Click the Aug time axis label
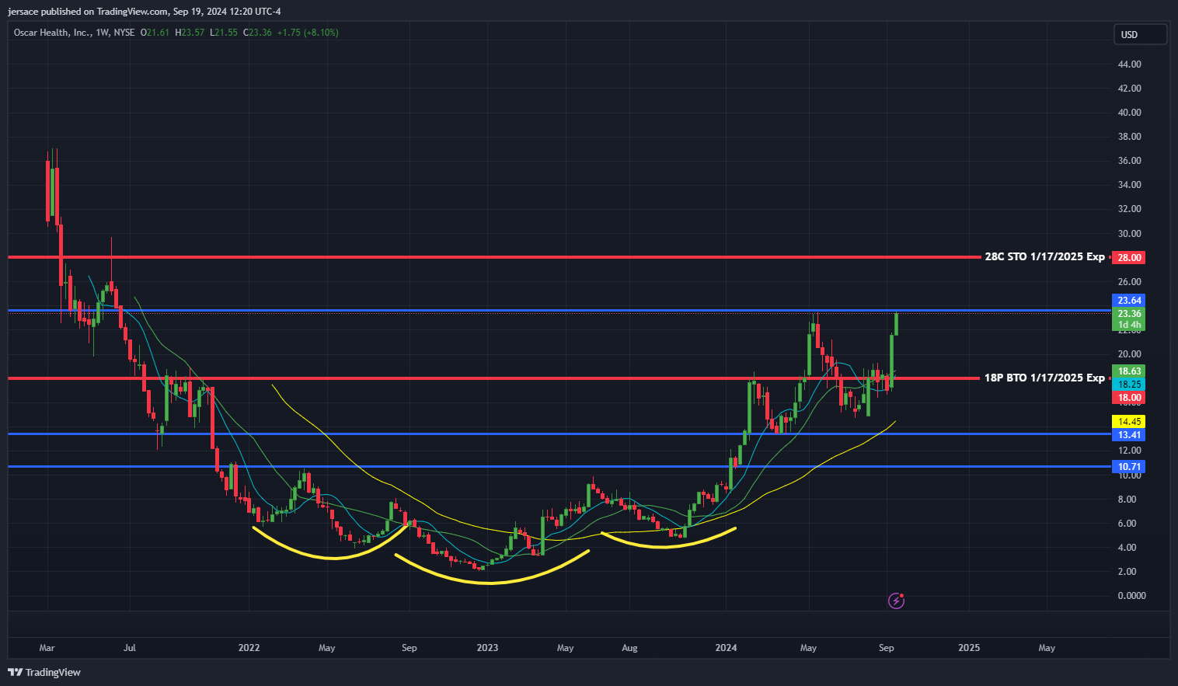 click(x=629, y=648)
